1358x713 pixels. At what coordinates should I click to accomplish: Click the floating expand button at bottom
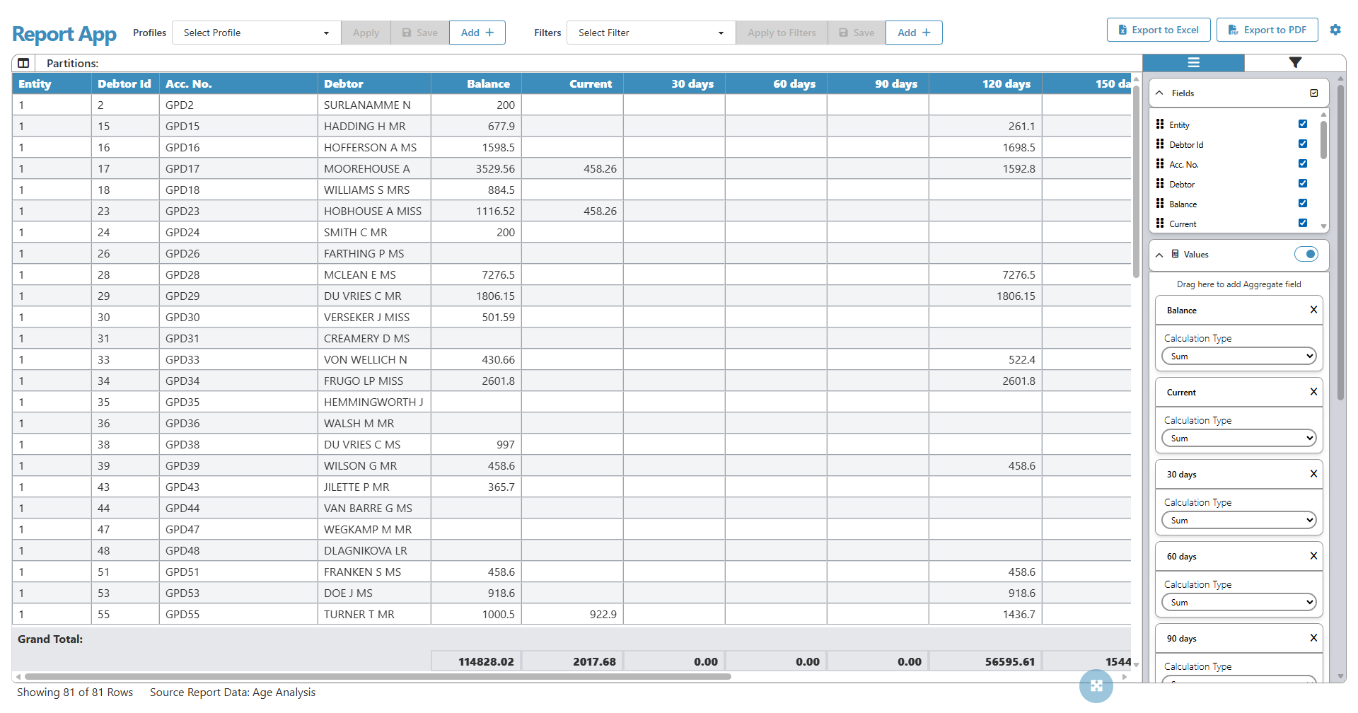pos(1096,685)
